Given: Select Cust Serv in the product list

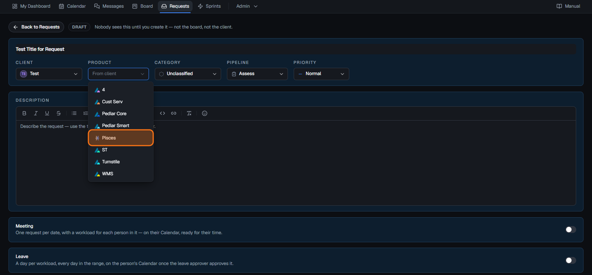Looking at the screenshot, I should (x=121, y=102).
